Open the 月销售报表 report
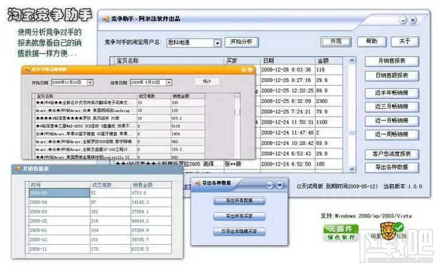The width and height of the screenshot is (438, 266). tap(392, 61)
